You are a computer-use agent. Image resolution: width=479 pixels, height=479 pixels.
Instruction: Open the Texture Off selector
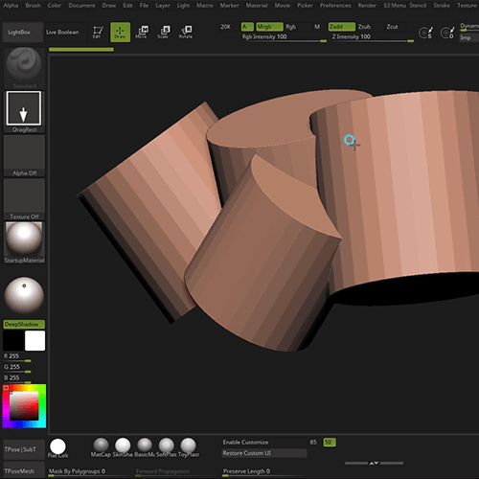click(24, 199)
